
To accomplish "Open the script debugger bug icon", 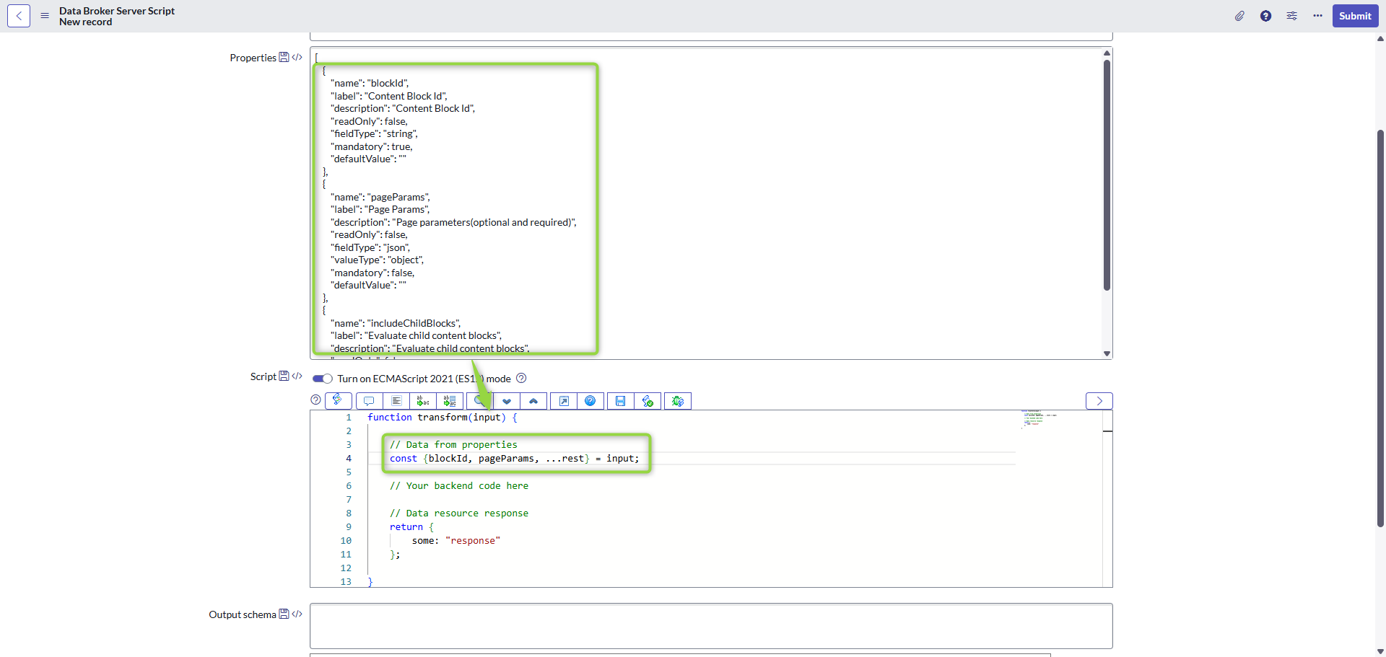I will coord(677,401).
